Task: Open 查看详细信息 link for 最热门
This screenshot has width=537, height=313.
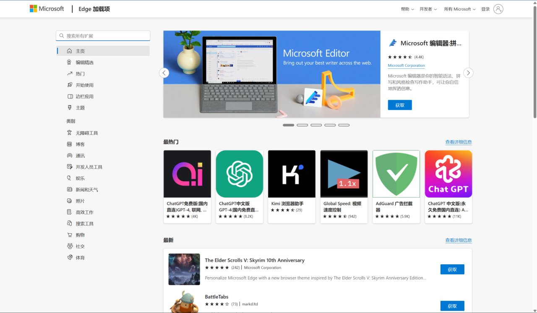Action: tap(459, 142)
